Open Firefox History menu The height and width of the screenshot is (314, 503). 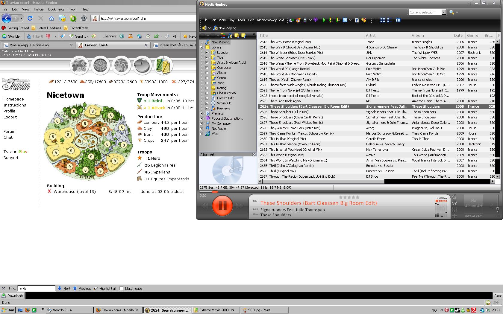[38, 9]
